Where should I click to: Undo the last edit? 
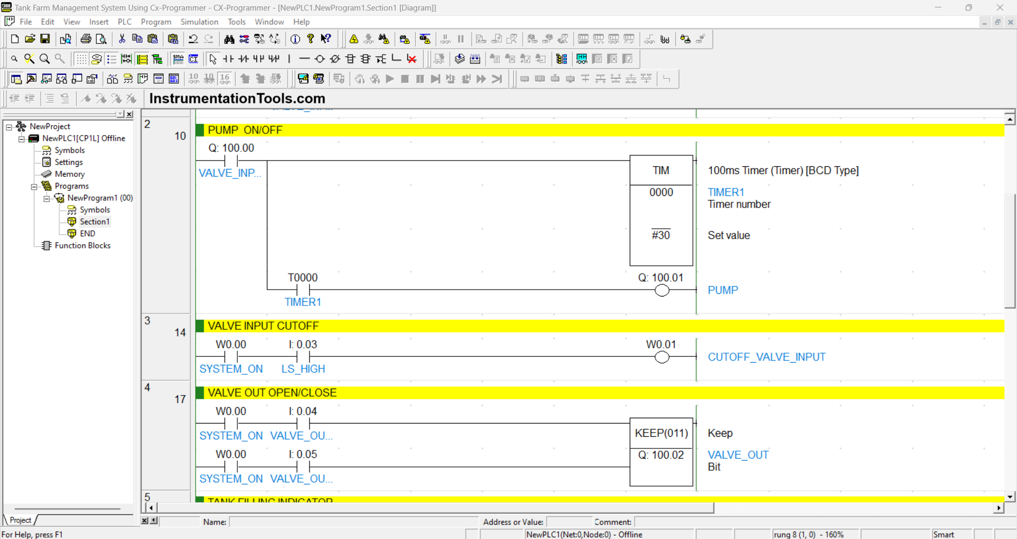[193, 39]
